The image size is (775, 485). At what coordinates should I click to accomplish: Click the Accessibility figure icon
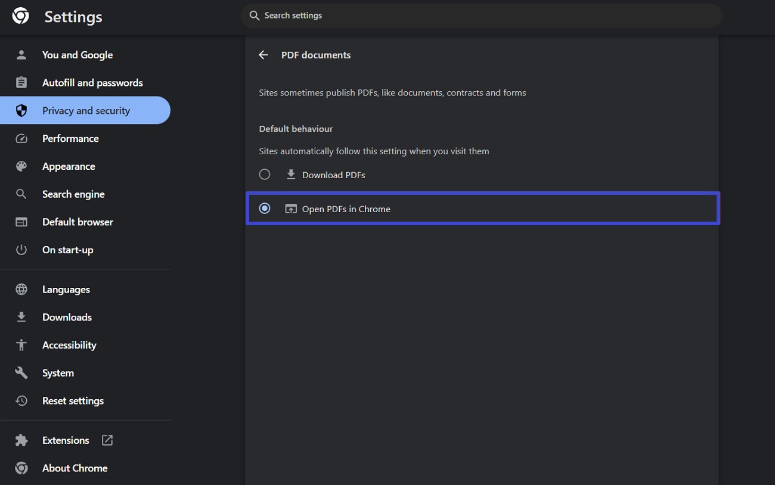tap(21, 345)
